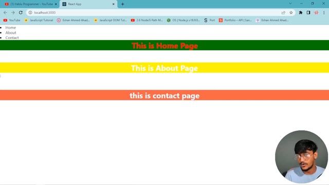The height and width of the screenshot is (185, 329).
Task: Open the JavaScript DOM Tut bookmark
Action: point(111,20)
